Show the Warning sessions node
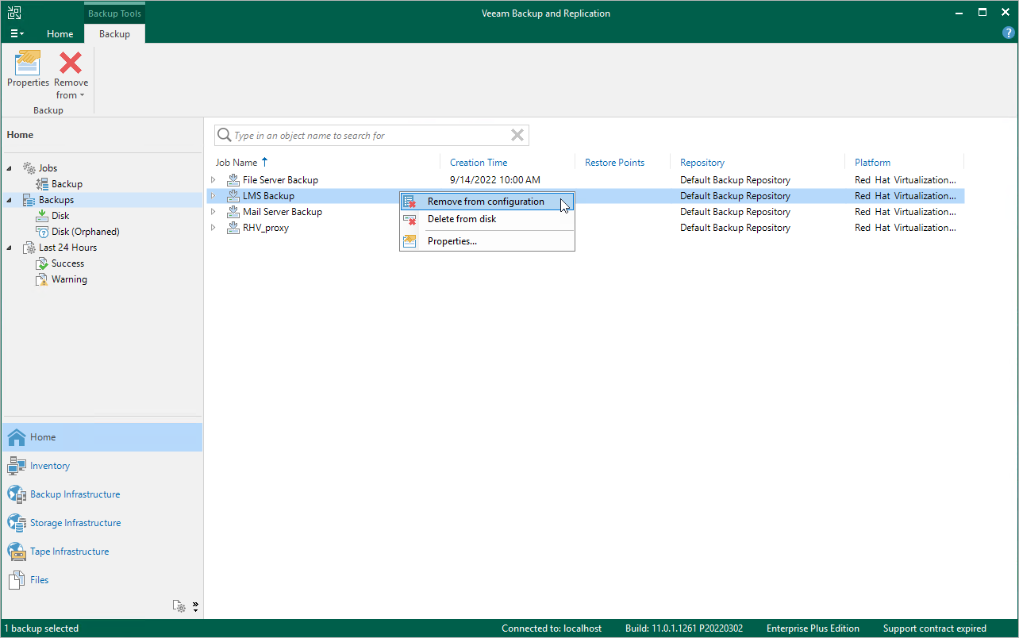The height and width of the screenshot is (638, 1019). 69,279
